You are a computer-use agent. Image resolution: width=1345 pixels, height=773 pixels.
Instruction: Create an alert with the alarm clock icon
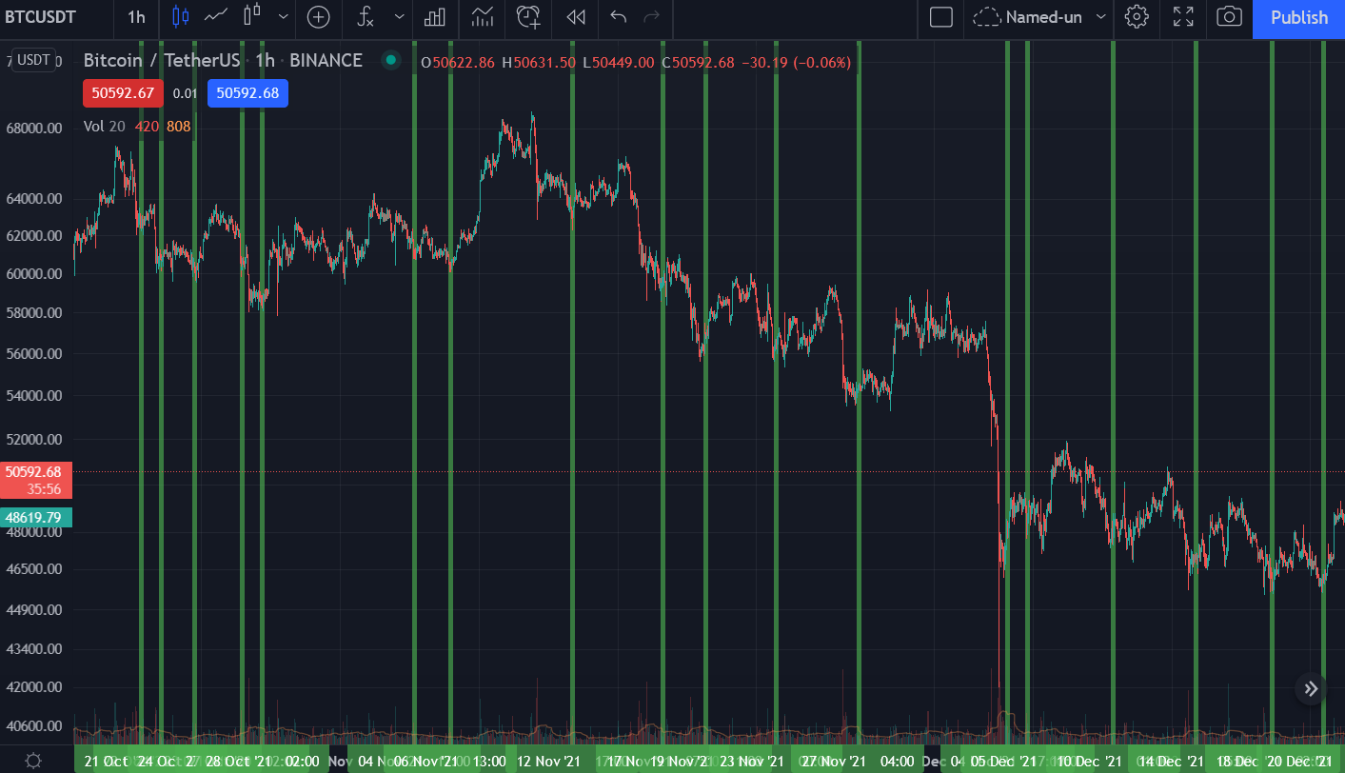[x=528, y=17]
